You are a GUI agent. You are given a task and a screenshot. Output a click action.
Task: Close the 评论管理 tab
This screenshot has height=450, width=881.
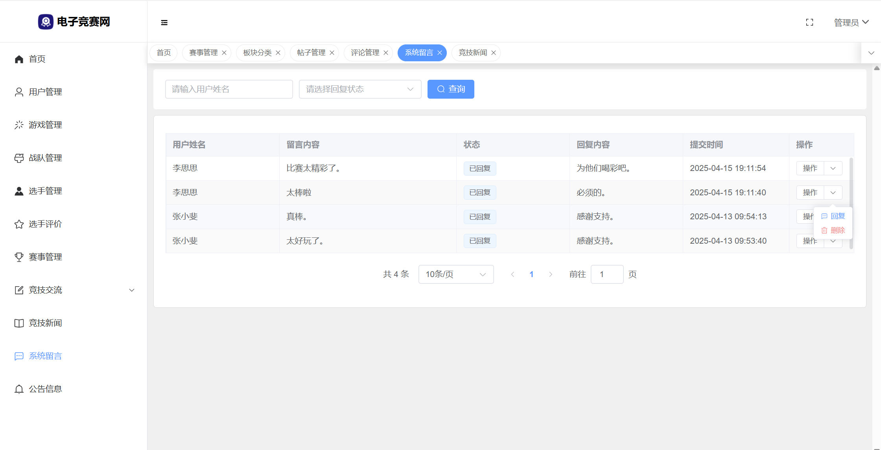[386, 53]
